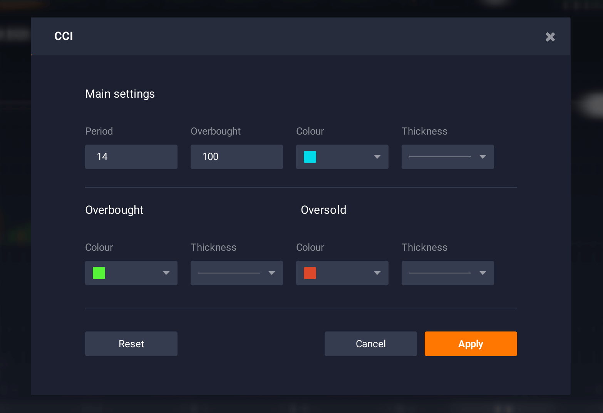Expand the Overbought Colour dropdown arrow

click(166, 273)
